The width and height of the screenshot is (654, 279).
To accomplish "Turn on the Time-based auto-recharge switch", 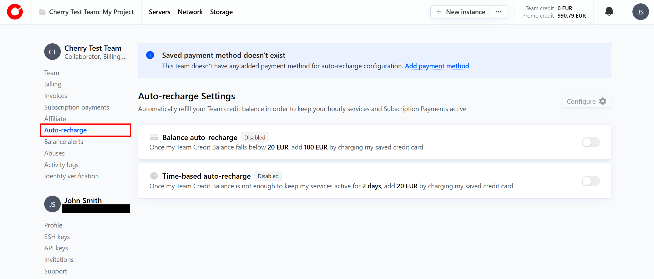I will point(591,181).
